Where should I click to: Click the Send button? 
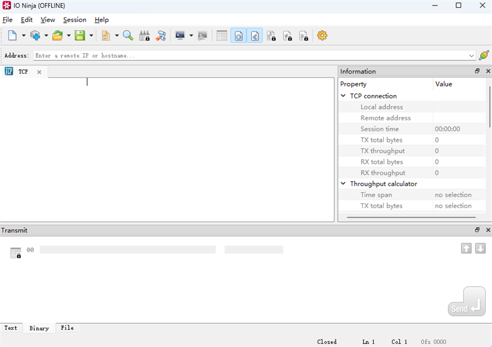pos(467,302)
